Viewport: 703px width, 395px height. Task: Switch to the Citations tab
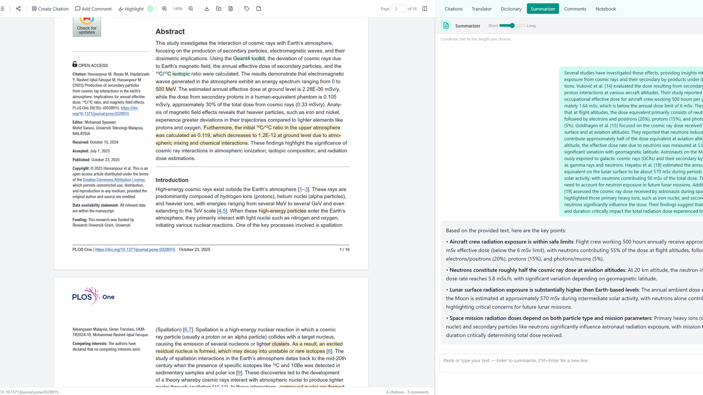453,9
